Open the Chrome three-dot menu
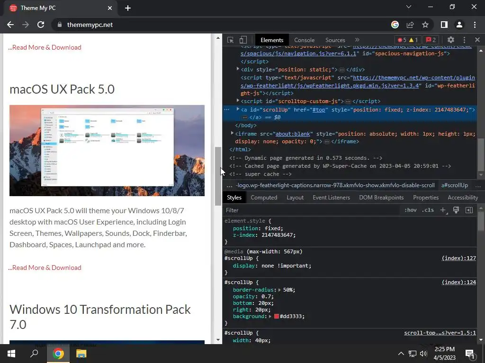485x363 pixels. click(475, 25)
